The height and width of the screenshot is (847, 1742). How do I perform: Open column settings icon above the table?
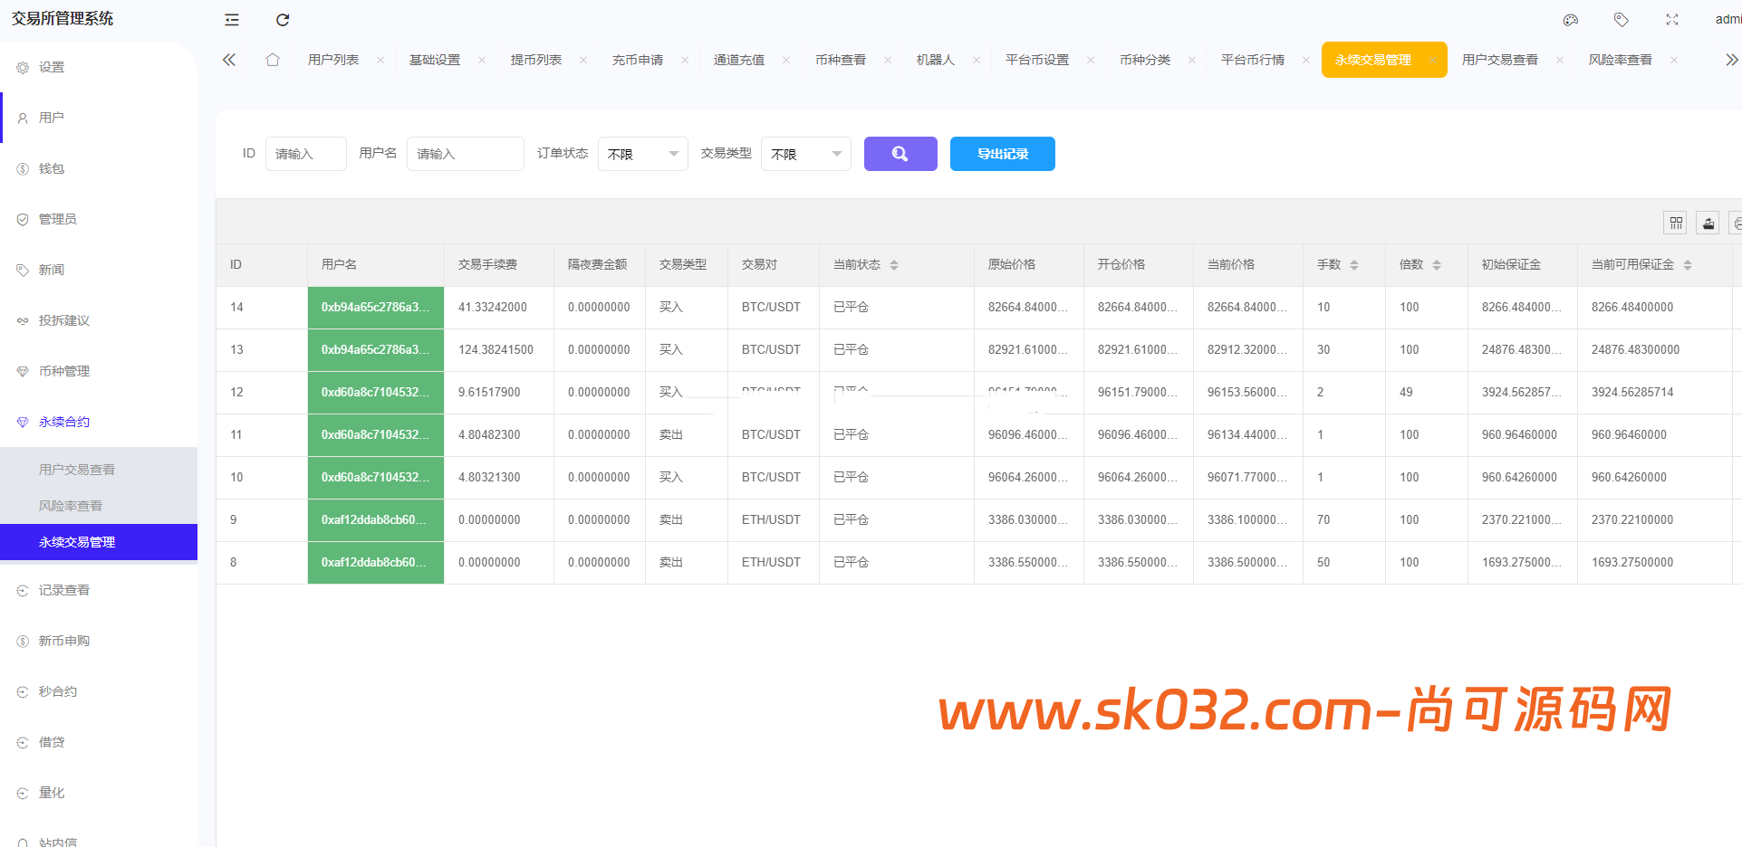coord(1675,223)
